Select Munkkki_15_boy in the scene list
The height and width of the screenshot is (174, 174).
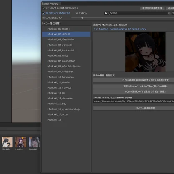(x=66, y=104)
